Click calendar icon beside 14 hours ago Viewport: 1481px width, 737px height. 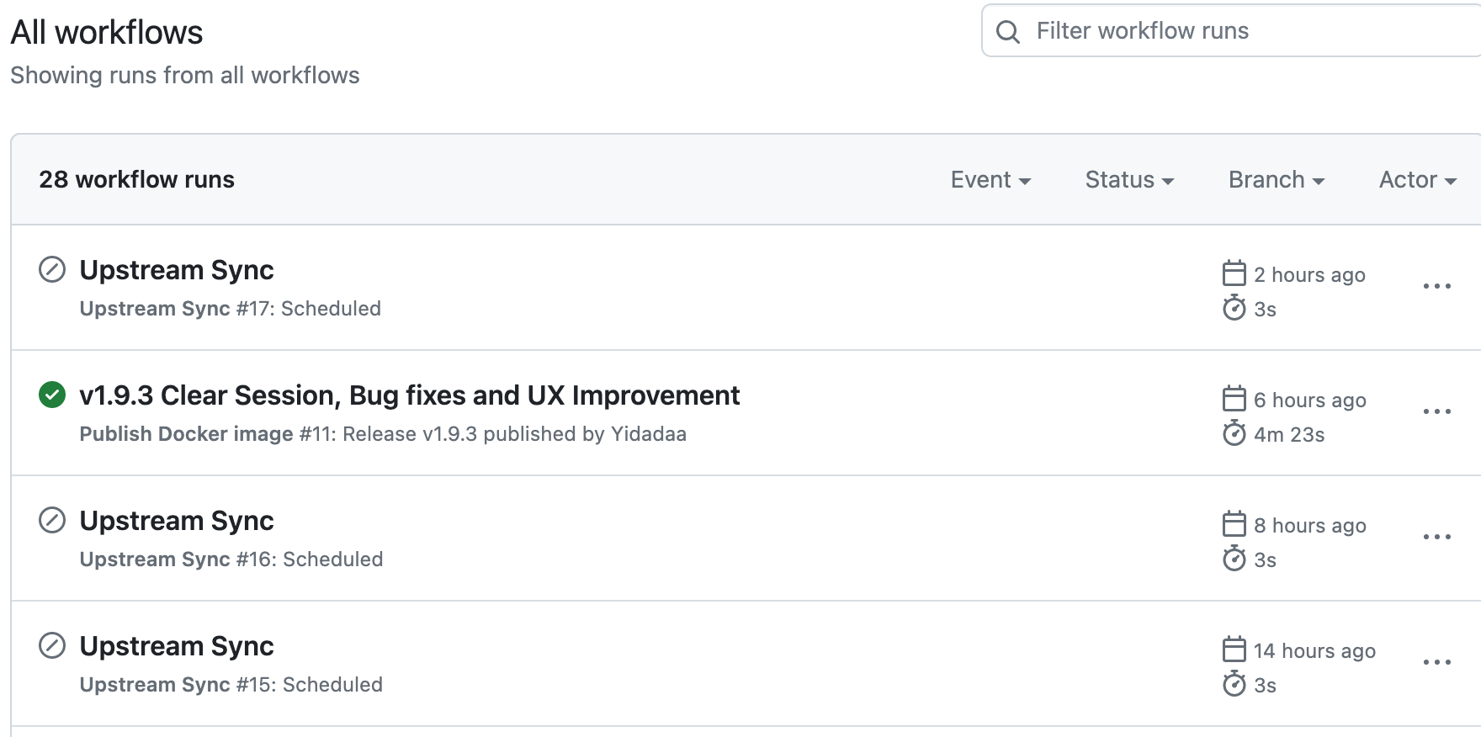(x=1234, y=650)
